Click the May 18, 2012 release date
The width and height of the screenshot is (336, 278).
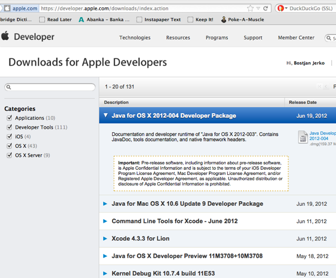tap(312, 256)
